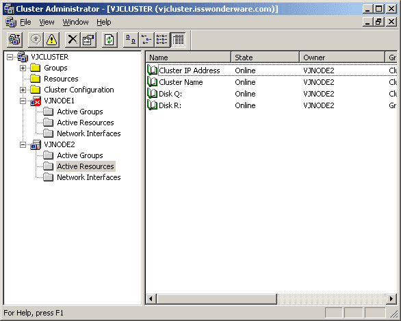Click the Cluster Name resource icon
This screenshot has width=401, height=321.
click(152, 82)
